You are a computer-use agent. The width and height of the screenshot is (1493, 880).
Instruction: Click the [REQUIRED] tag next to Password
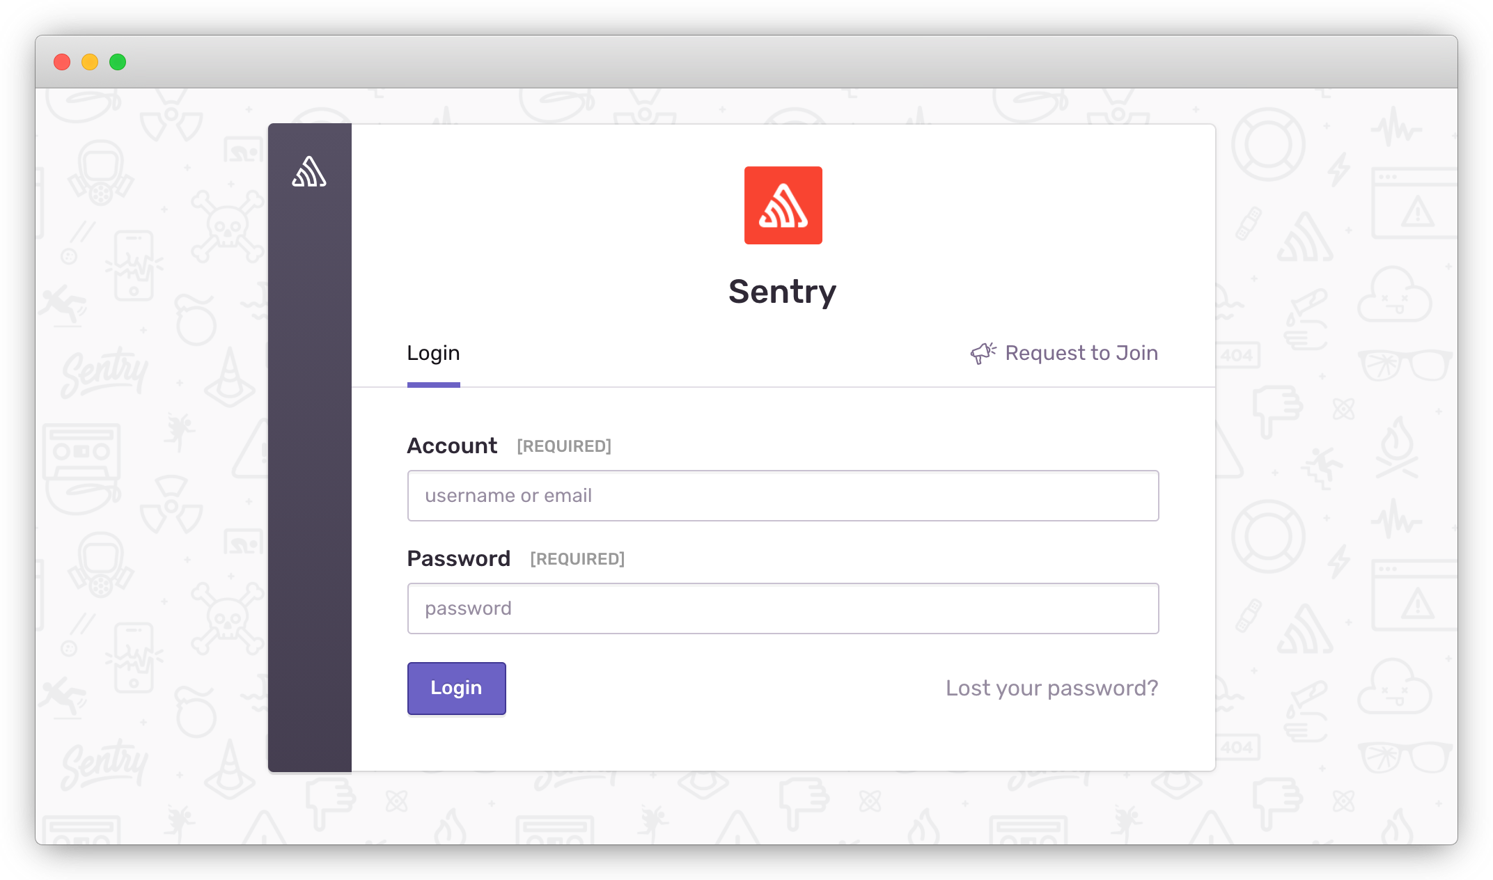(x=577, y=559)
